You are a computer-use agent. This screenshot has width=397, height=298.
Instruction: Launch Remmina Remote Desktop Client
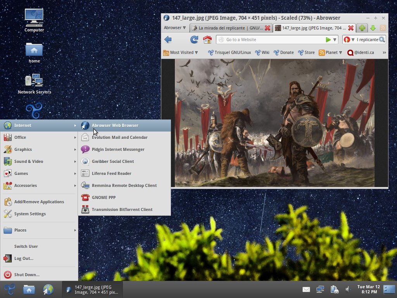tap(124, 185)
